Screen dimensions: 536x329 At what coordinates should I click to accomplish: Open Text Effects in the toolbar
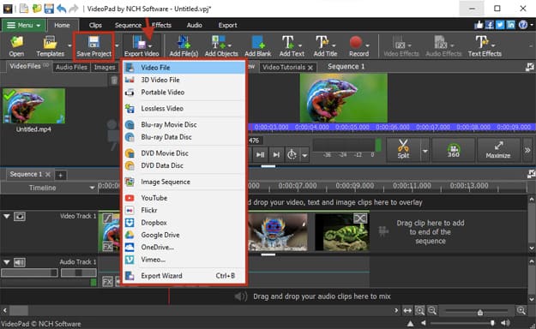click(485, 45)
